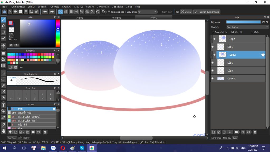Switch to the cute.png tab
270x152 pixels.
tap(117, 18)
